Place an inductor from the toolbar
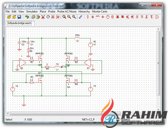This screenshot has width=168, height=128. [x=98, y=17]
